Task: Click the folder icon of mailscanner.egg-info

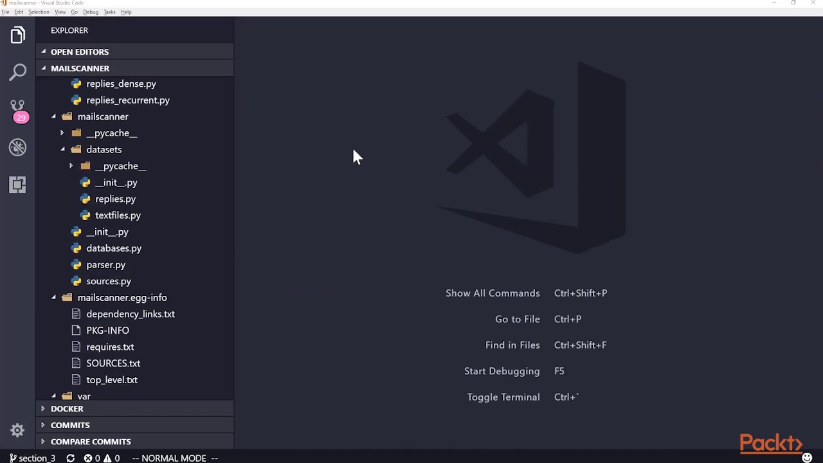Action: (67, 298)
